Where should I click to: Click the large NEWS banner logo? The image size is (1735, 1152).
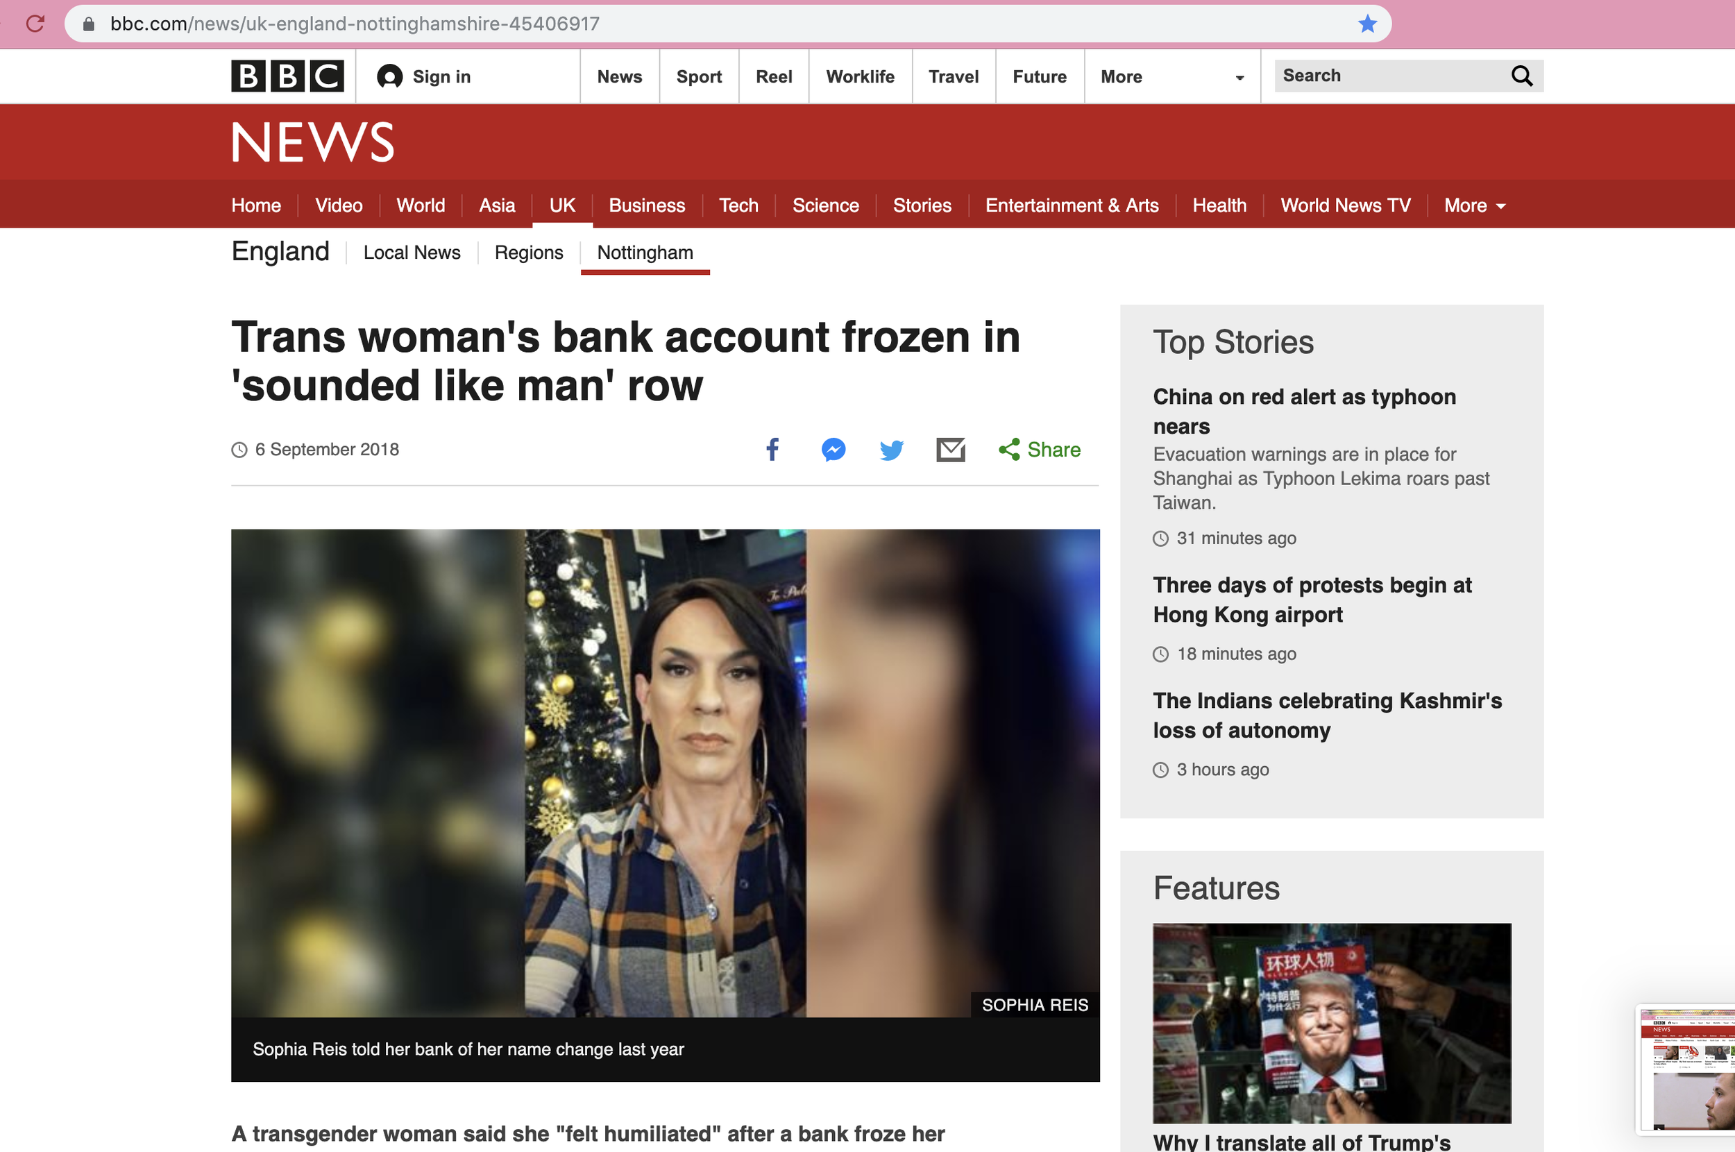314,142
